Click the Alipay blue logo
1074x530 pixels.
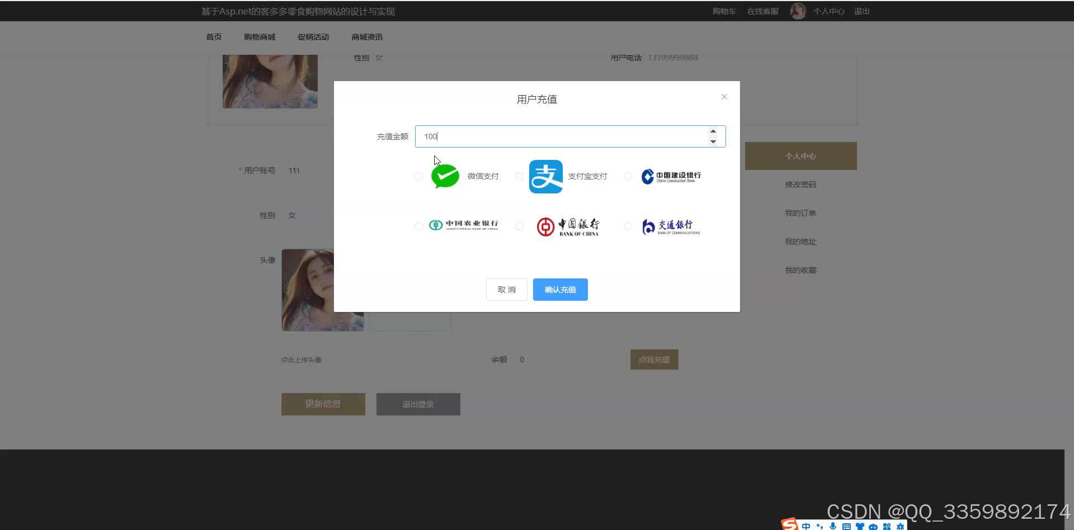[x=546, y=176]
